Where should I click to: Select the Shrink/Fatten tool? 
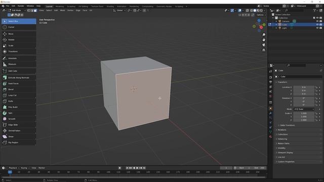(19, 130)
